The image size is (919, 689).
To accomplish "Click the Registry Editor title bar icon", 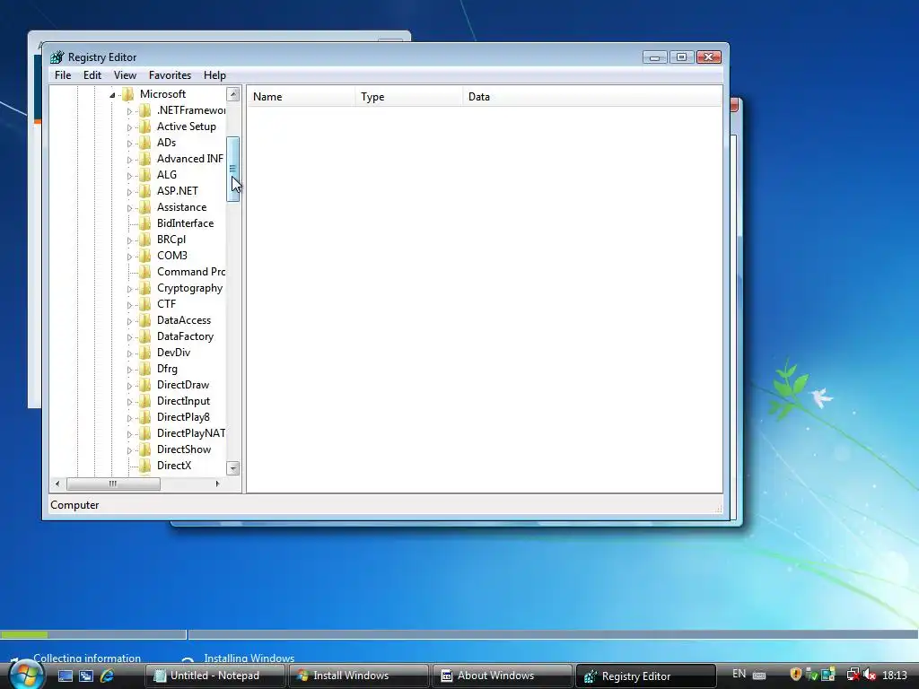I will (x=57, y=57).
